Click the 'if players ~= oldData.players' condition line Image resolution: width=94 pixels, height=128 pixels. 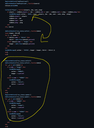pyautogui.click(x=44, y=12)
